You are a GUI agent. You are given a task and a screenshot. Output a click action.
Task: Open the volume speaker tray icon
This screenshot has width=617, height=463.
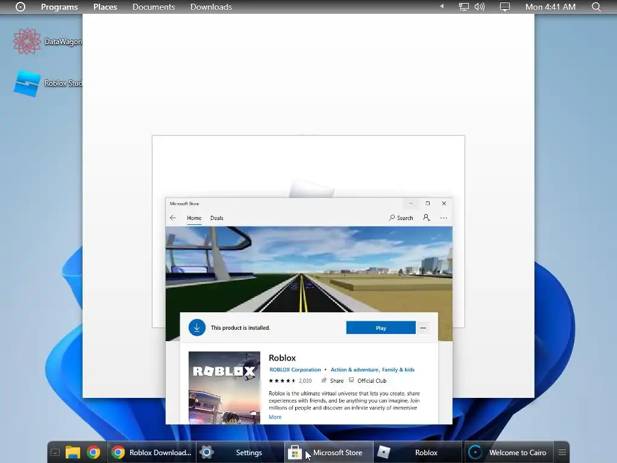click(x=479, y=7)
